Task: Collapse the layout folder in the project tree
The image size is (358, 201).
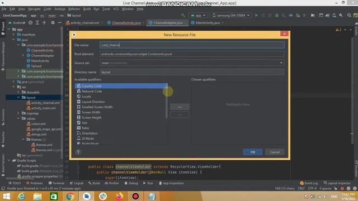Action: coord(18,97)
